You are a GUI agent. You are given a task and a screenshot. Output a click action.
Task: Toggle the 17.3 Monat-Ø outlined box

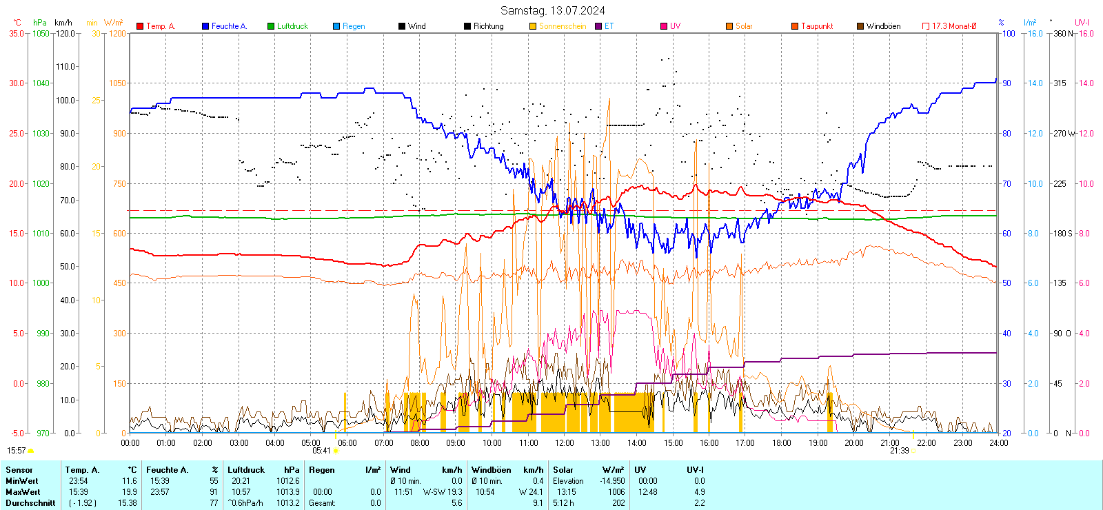[x=926, y=26]
